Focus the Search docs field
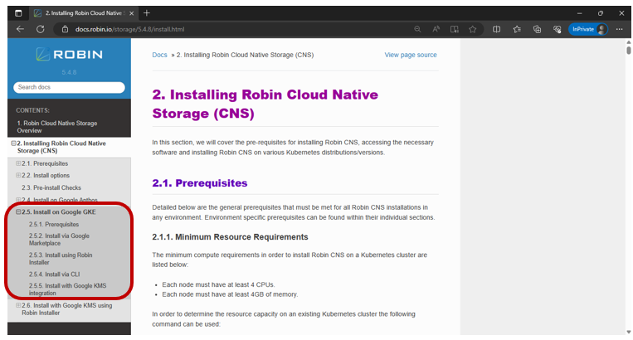This screenshot has width=633, height=340. 69,87
